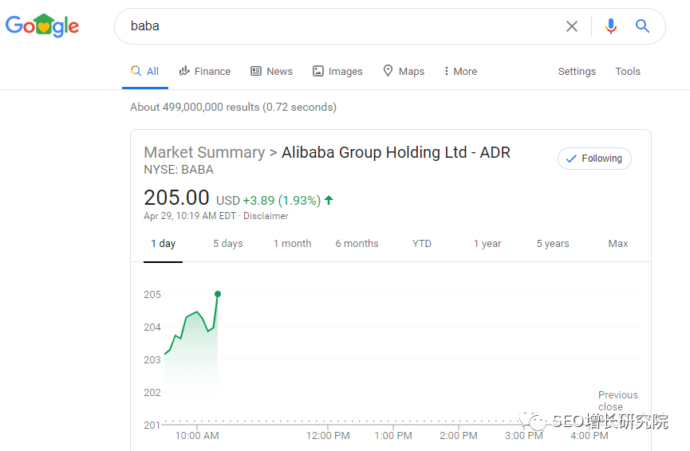Show the YTD chart range
The height and width of the screenshot is (451, 690).
[422, 244]
